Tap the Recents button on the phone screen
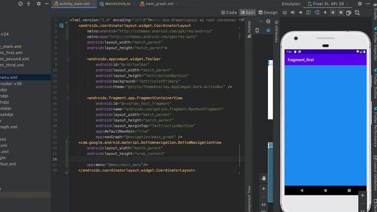377x212 pixels. (x=349, y=190)
